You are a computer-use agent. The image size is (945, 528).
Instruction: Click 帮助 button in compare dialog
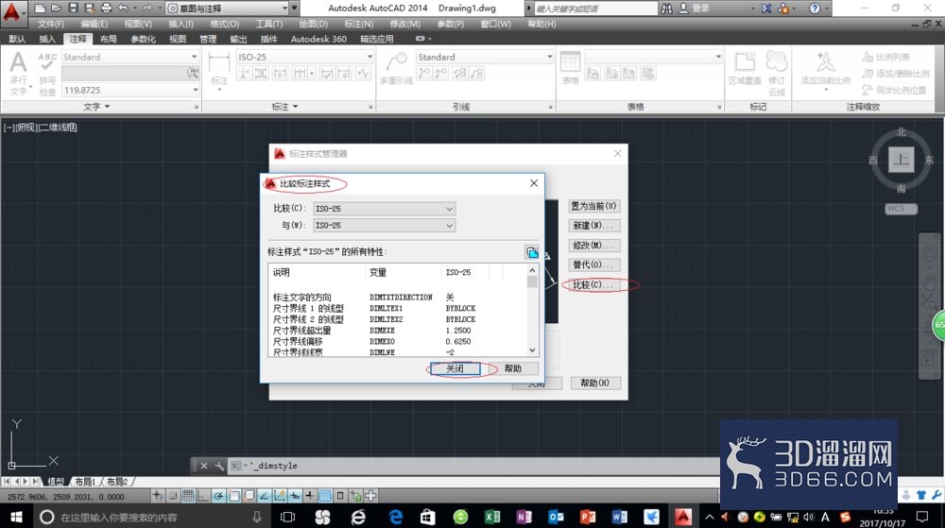pyautogui.click(x=513, y=368)
